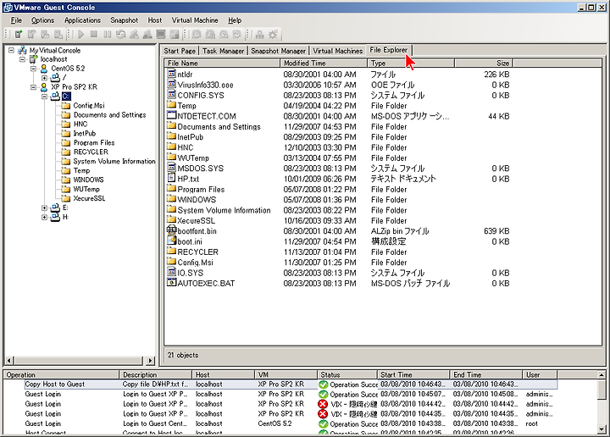Select the IO.SYS file row
Image resolution: width=610 pixels, height=437 pixels.
pyautogui.click(x=338, y=273)
